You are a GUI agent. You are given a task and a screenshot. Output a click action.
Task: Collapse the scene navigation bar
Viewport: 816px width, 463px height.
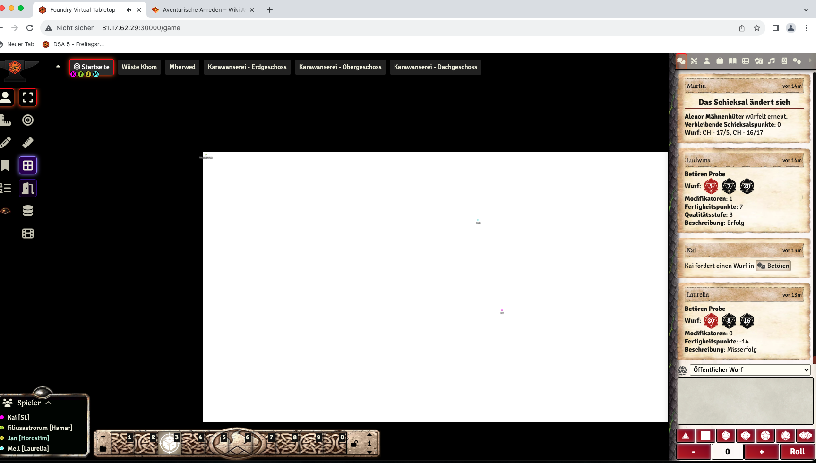tap(58, 65)
